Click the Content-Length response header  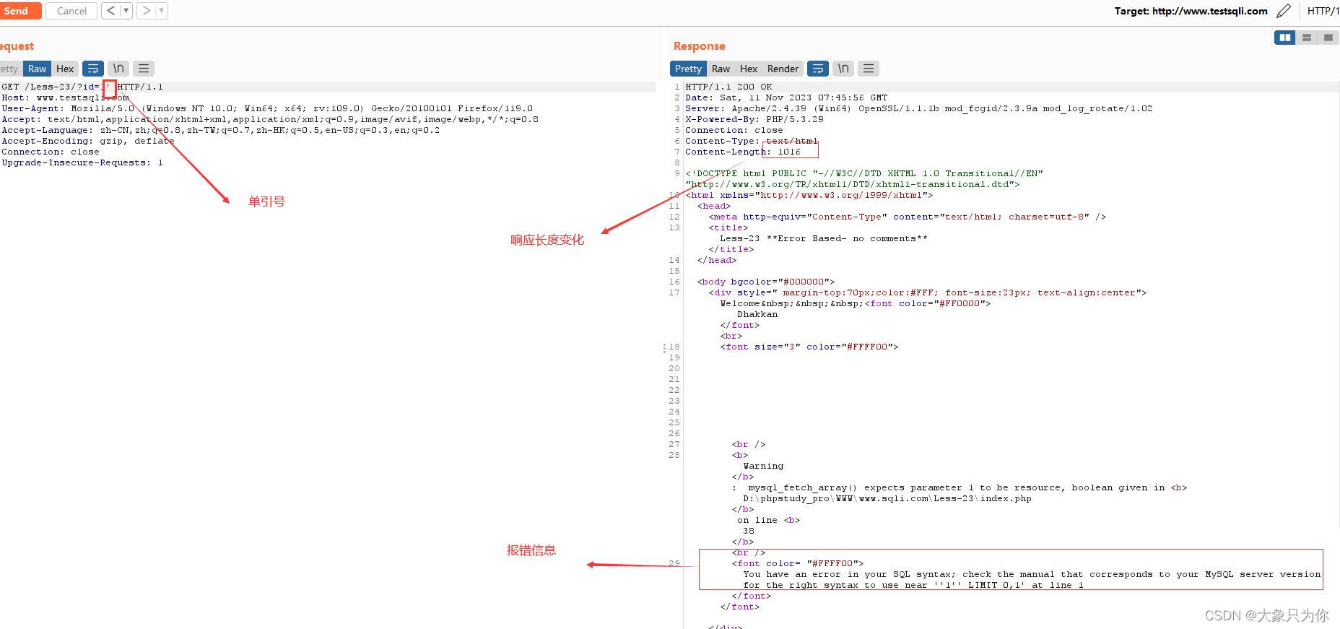click(743, 152)
